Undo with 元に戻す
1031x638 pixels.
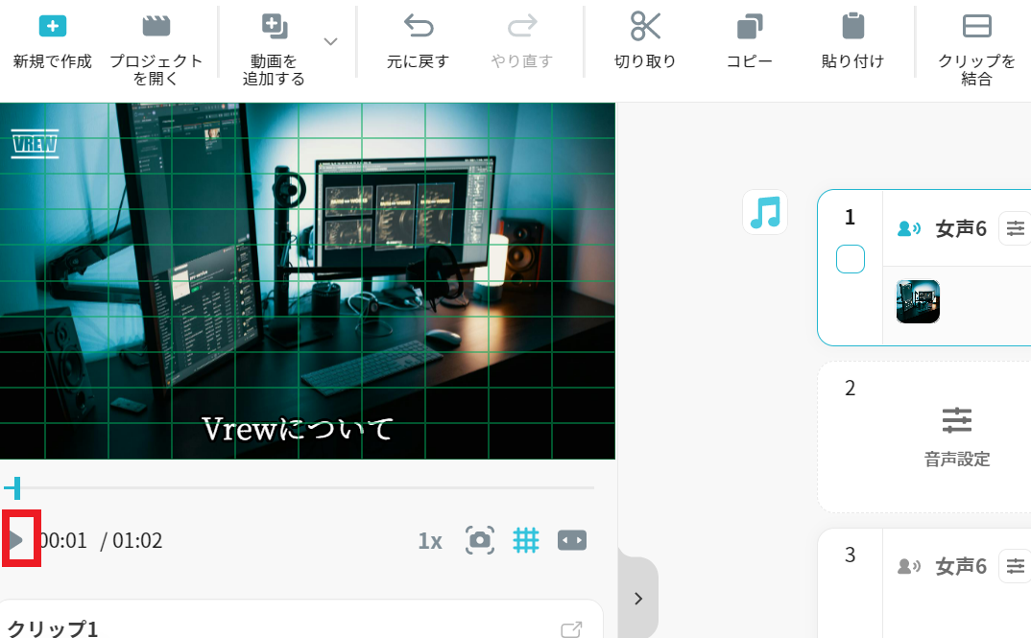[x=419, y=42]
